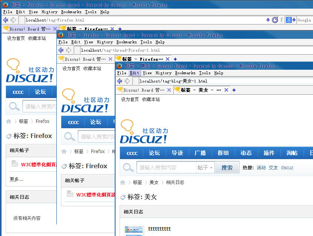Open the search engine selector arrow next to Google
The image size is (313, 236).
click(x=294, y=20)
